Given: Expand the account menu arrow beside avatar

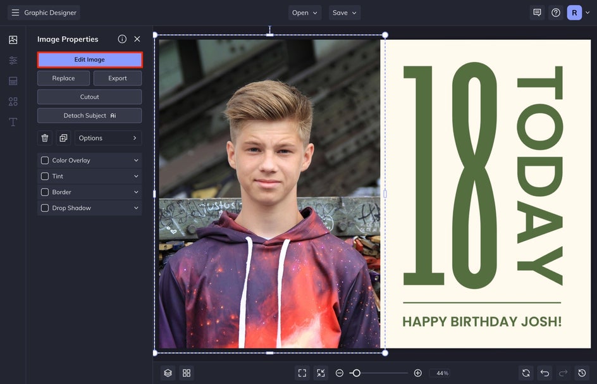Looking at the screenshot, I should [588, 13].
